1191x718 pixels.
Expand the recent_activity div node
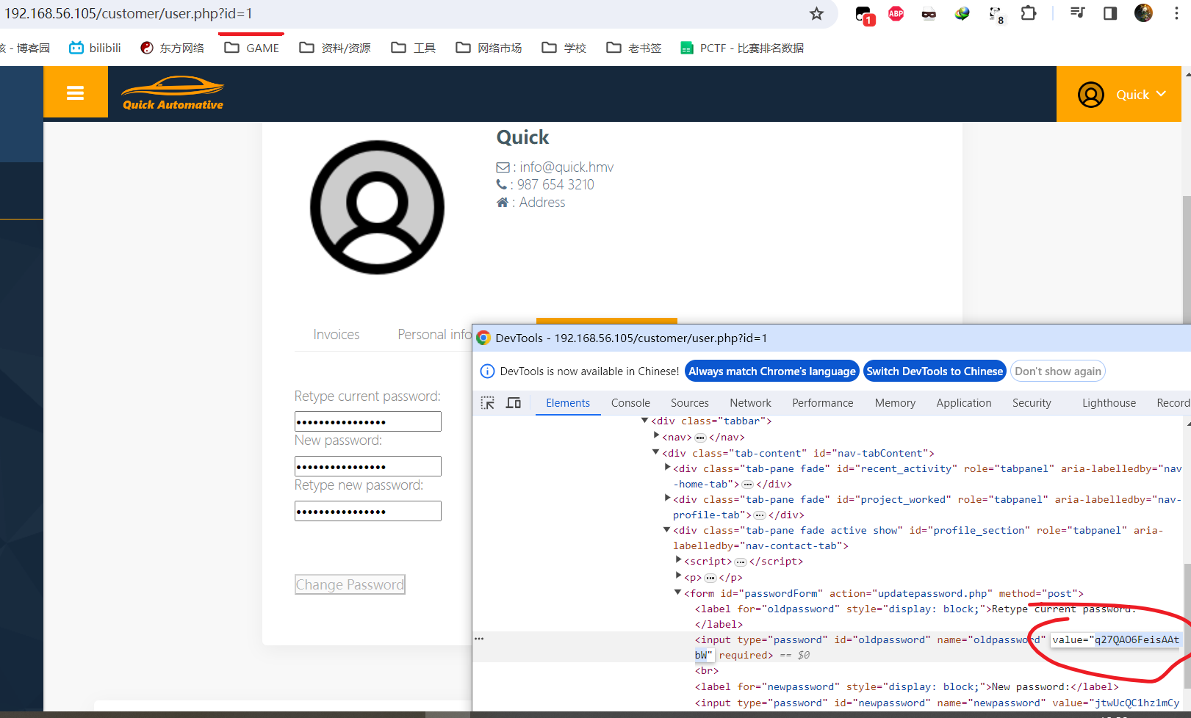(667, 468)
